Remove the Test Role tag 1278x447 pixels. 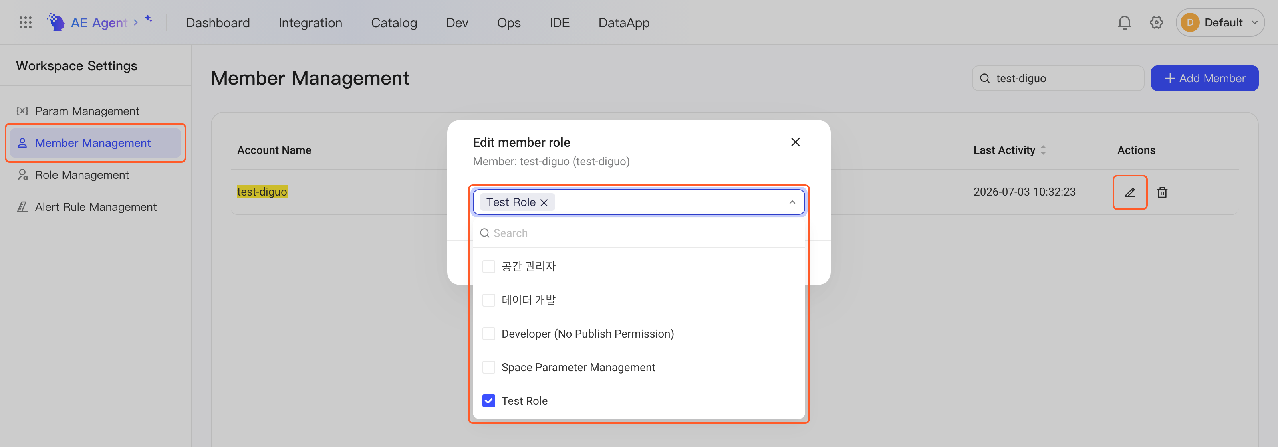pyautogui.click(x=544, y=202)
